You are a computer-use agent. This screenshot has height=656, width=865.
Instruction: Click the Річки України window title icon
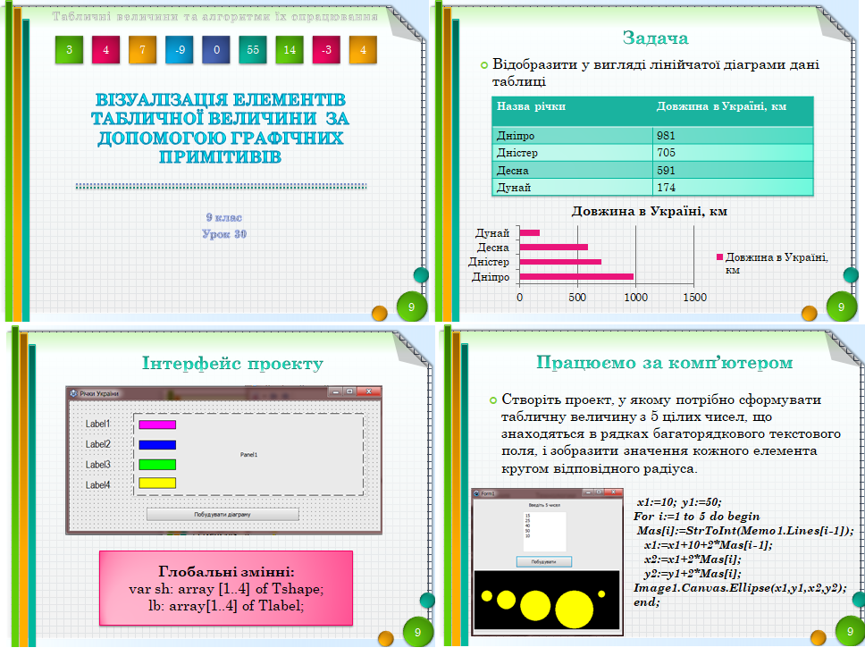coord(73,393)
